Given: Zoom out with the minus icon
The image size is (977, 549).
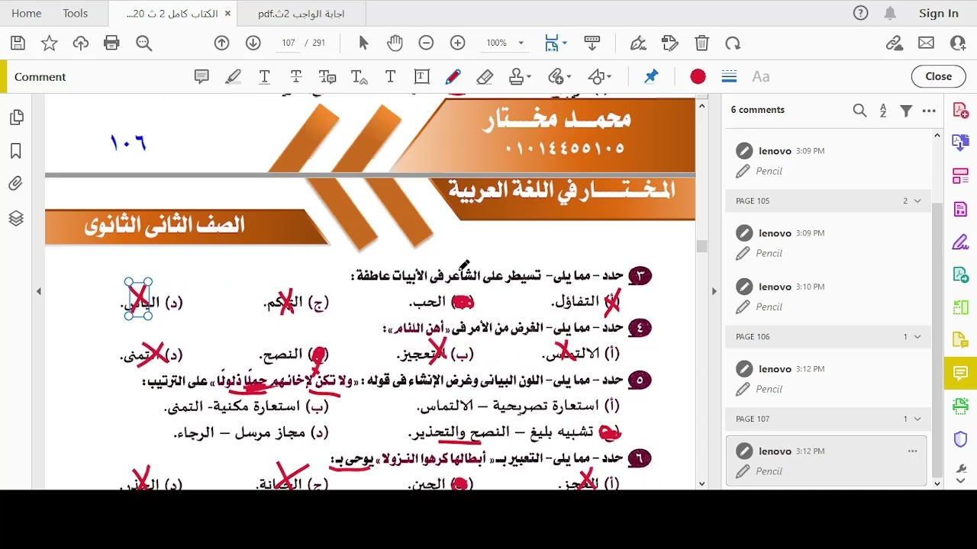Looking at the screenshot, I should [426, 43].
